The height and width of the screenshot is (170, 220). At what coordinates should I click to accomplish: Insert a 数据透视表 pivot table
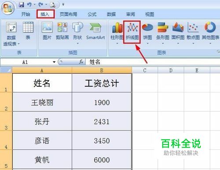pyautogui.click(x=11, y=34)
